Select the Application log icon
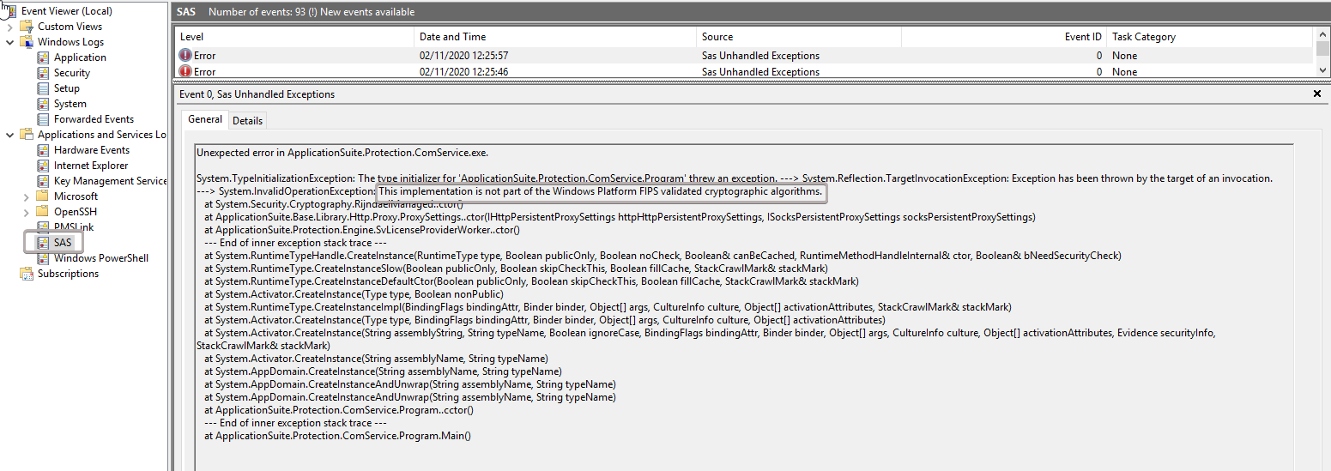This screenshot has height=471, width=1331. pyautogui.click(x=43, y=57)
